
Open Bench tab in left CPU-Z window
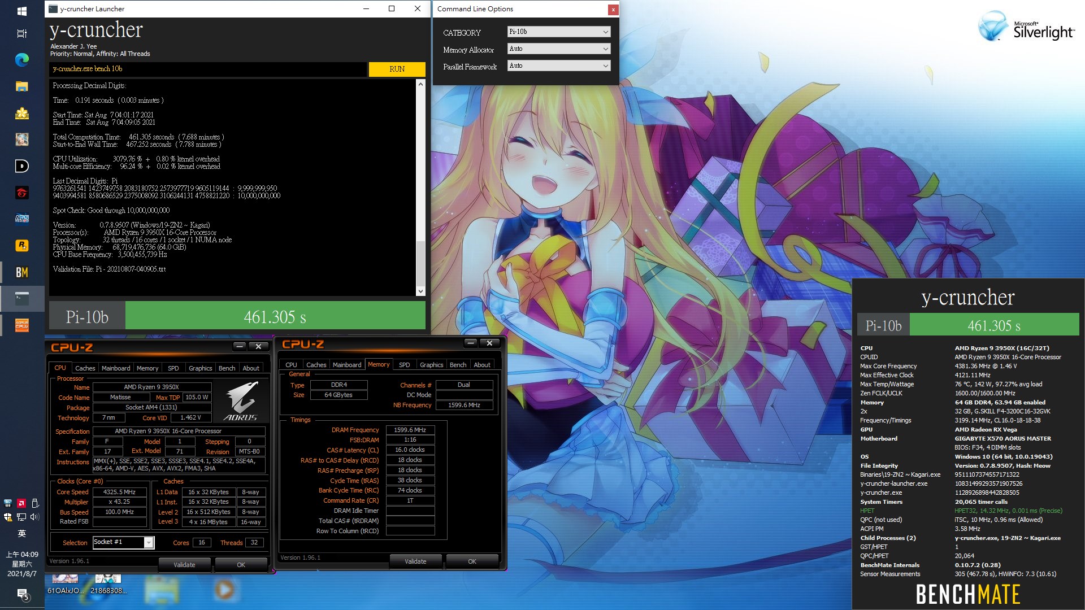tap(227, 368)
